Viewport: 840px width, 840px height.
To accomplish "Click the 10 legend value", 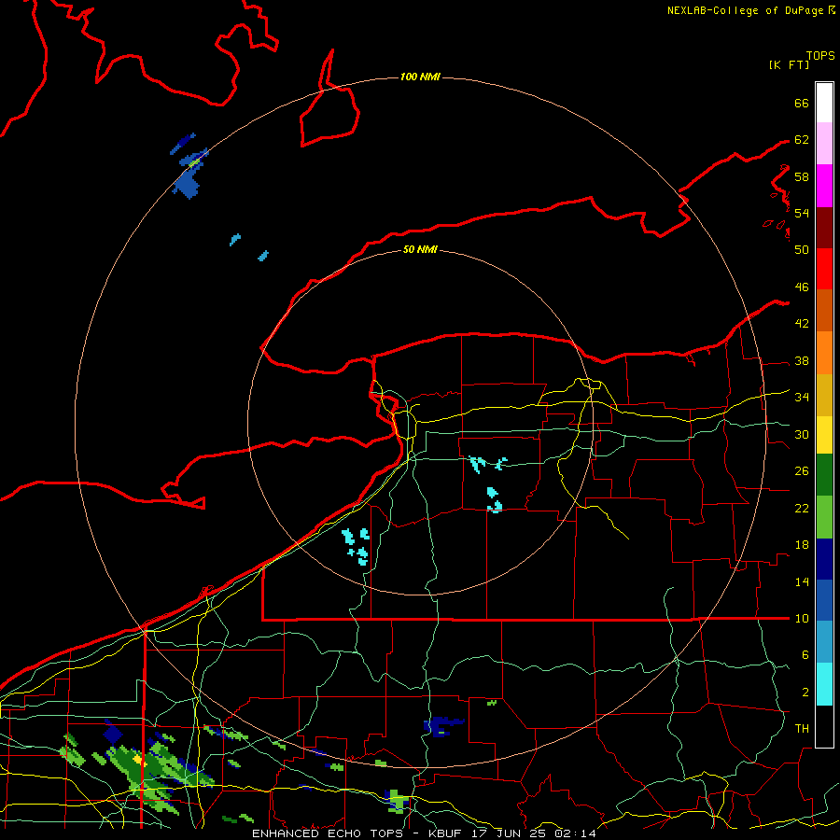I will pyautogui.click(x=802, y=618).
